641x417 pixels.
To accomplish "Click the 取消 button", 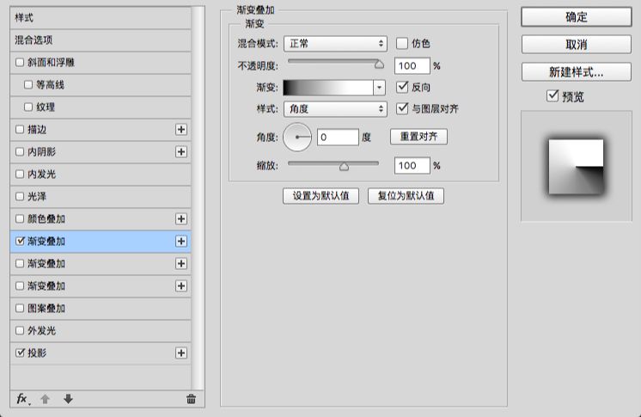I will point(577,44).
